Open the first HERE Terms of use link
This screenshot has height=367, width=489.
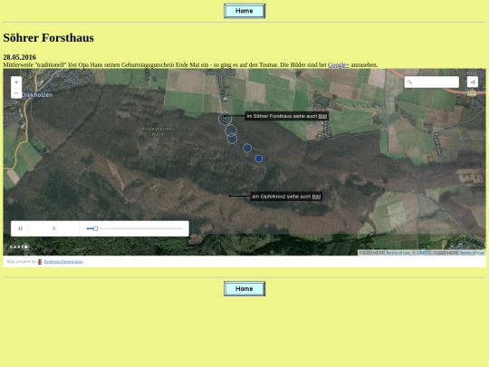(398, 253)
